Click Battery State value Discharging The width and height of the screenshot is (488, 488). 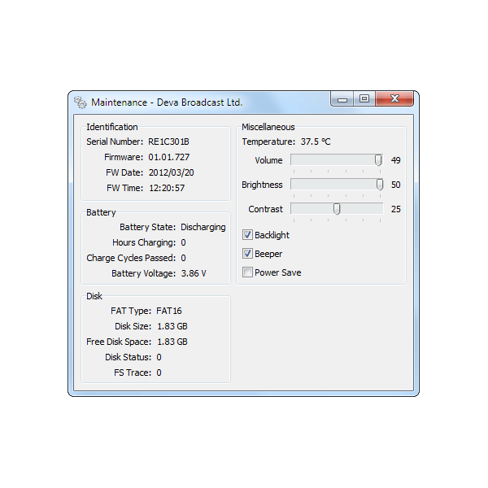(203, 227)
